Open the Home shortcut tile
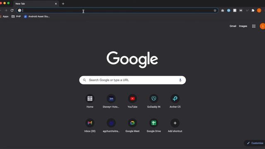Viewport: 265px width, 149px height. point(90,101)
